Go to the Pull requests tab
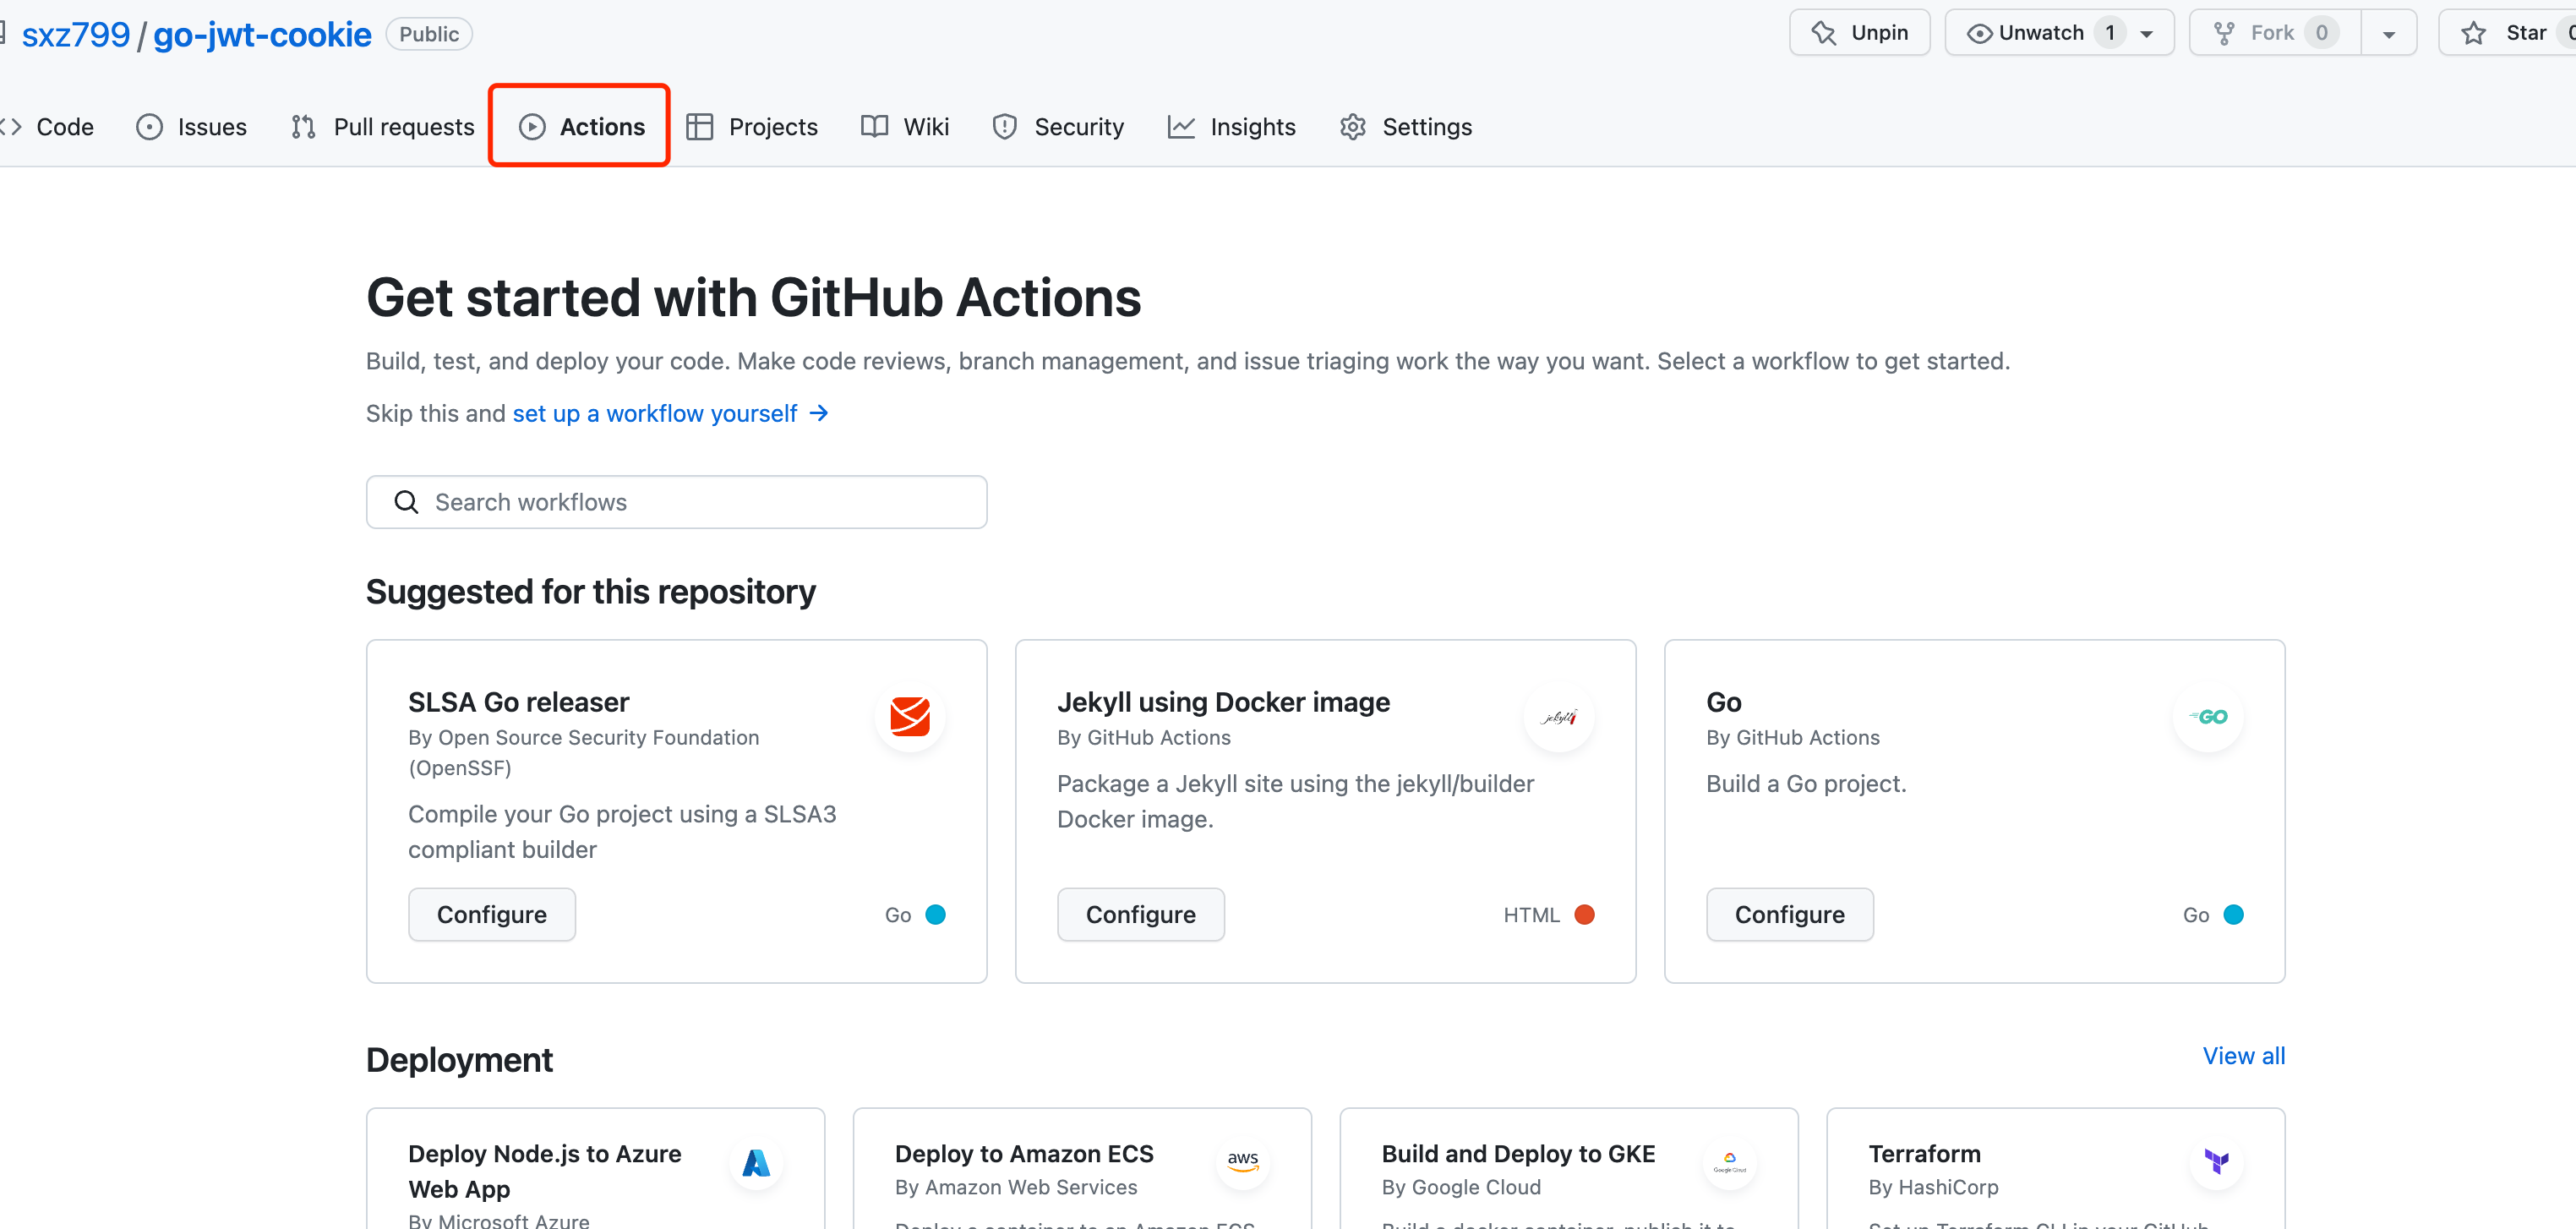 (x=383, y=127)
